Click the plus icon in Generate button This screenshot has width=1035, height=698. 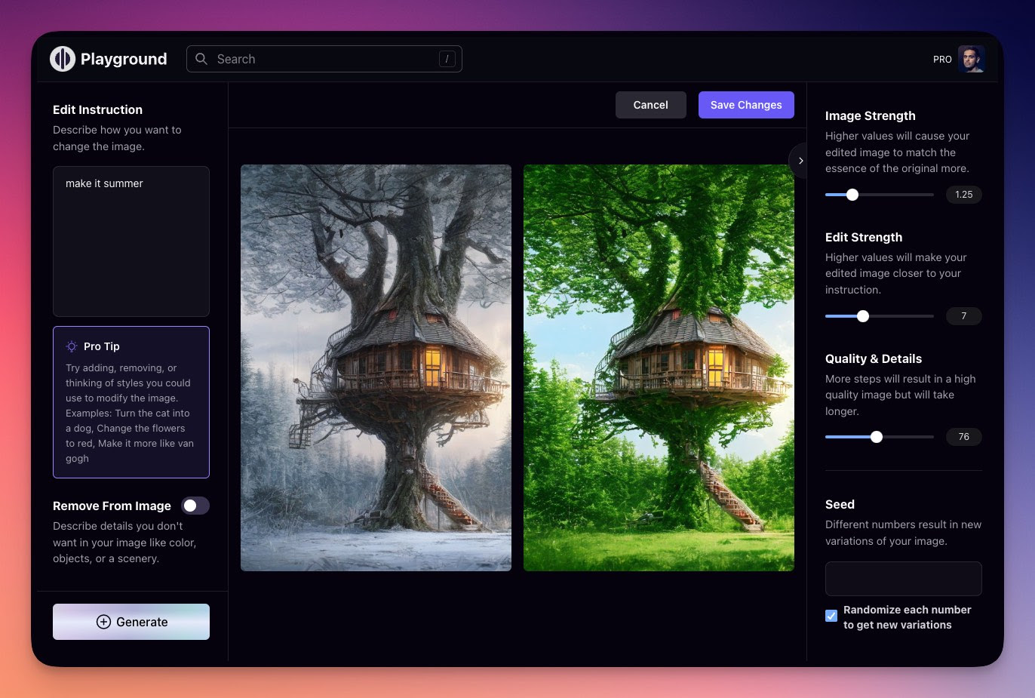point(103,622)
